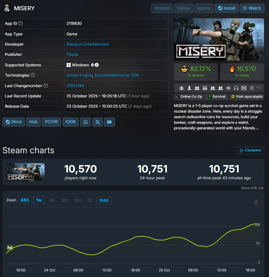This screenshot has height=277, width=269.
Task: Click the Steam Deck compatibility icon beside Windows
Action: (92, 65)
